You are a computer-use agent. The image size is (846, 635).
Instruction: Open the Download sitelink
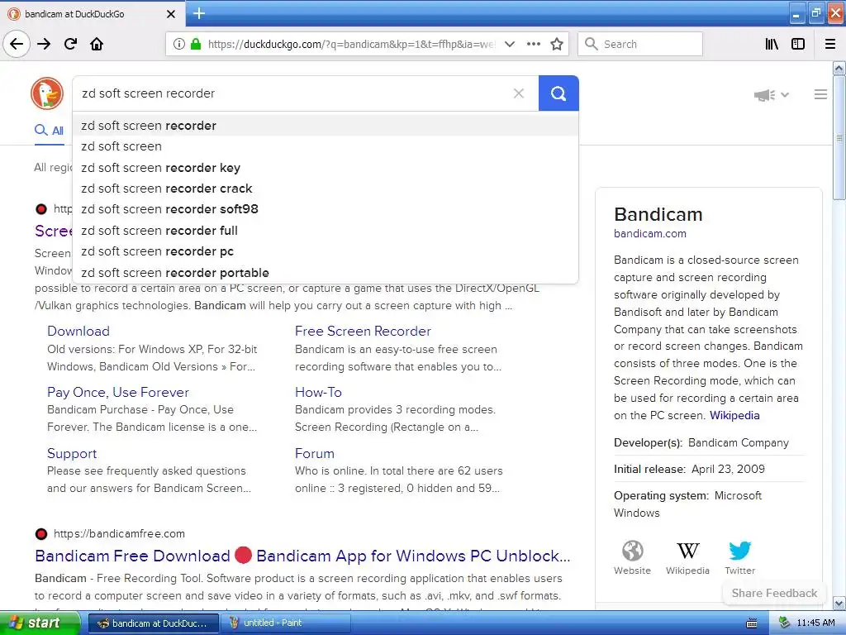(78, 331)
